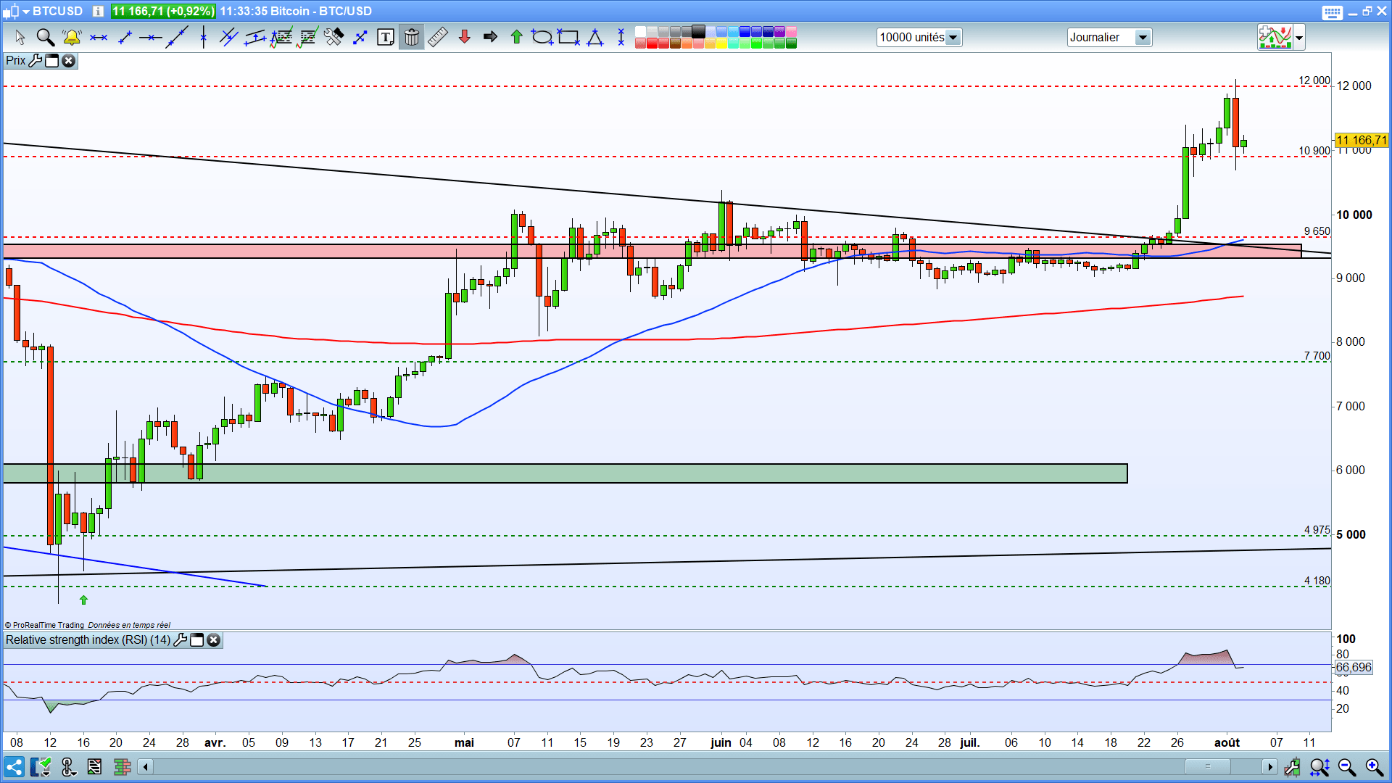1392x783 pixels.
Task: Click the horizontal scrollbar thumb handle
Action: click(x=1207, y=766)
